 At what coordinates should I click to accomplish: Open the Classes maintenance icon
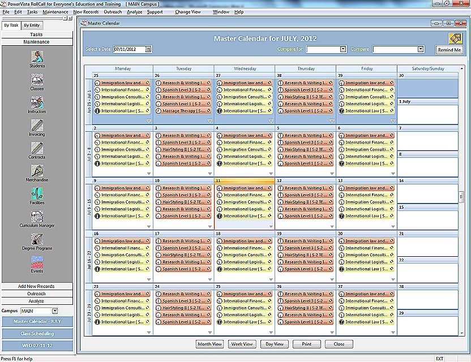point(37,79)
